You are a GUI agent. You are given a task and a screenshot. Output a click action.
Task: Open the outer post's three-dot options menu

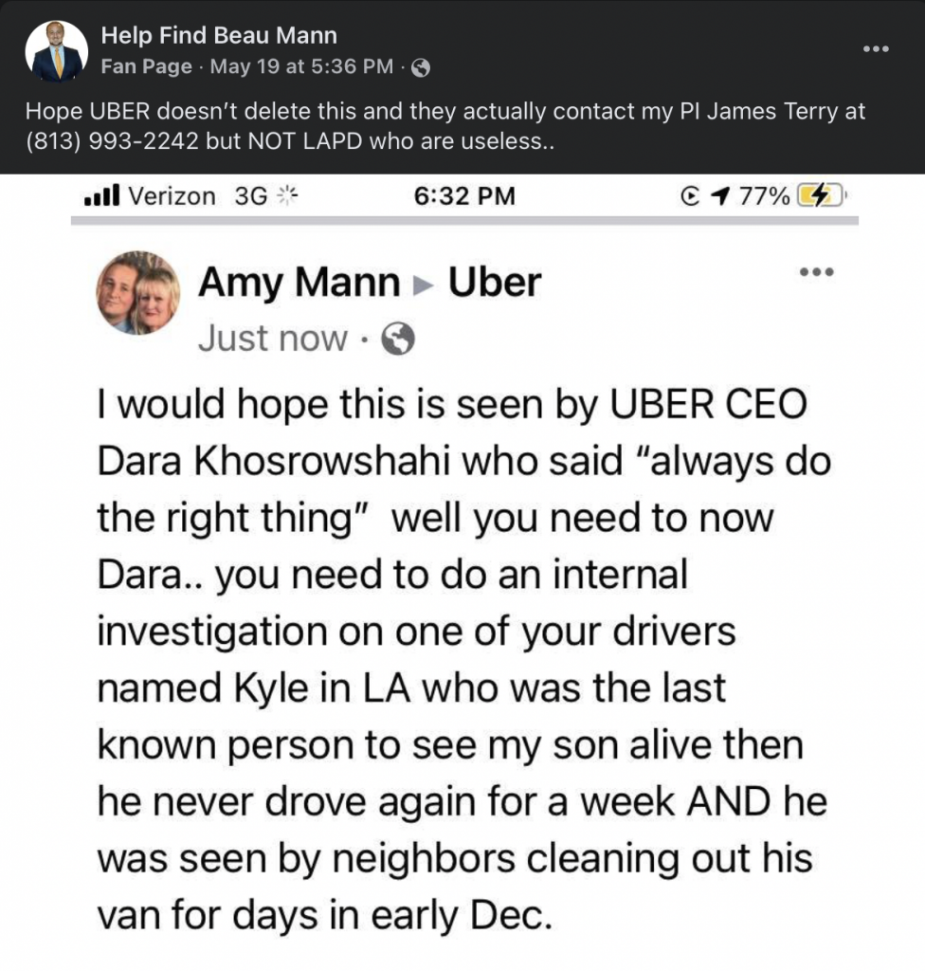point(875,50)
